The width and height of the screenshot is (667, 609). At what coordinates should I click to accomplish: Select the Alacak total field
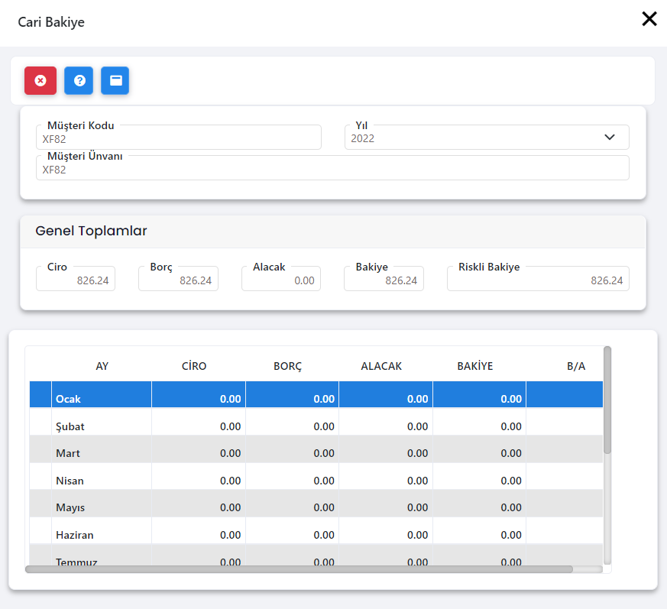(281, 279)
